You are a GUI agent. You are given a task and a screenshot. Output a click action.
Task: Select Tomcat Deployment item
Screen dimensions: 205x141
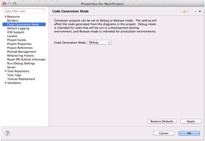[21, 79]
